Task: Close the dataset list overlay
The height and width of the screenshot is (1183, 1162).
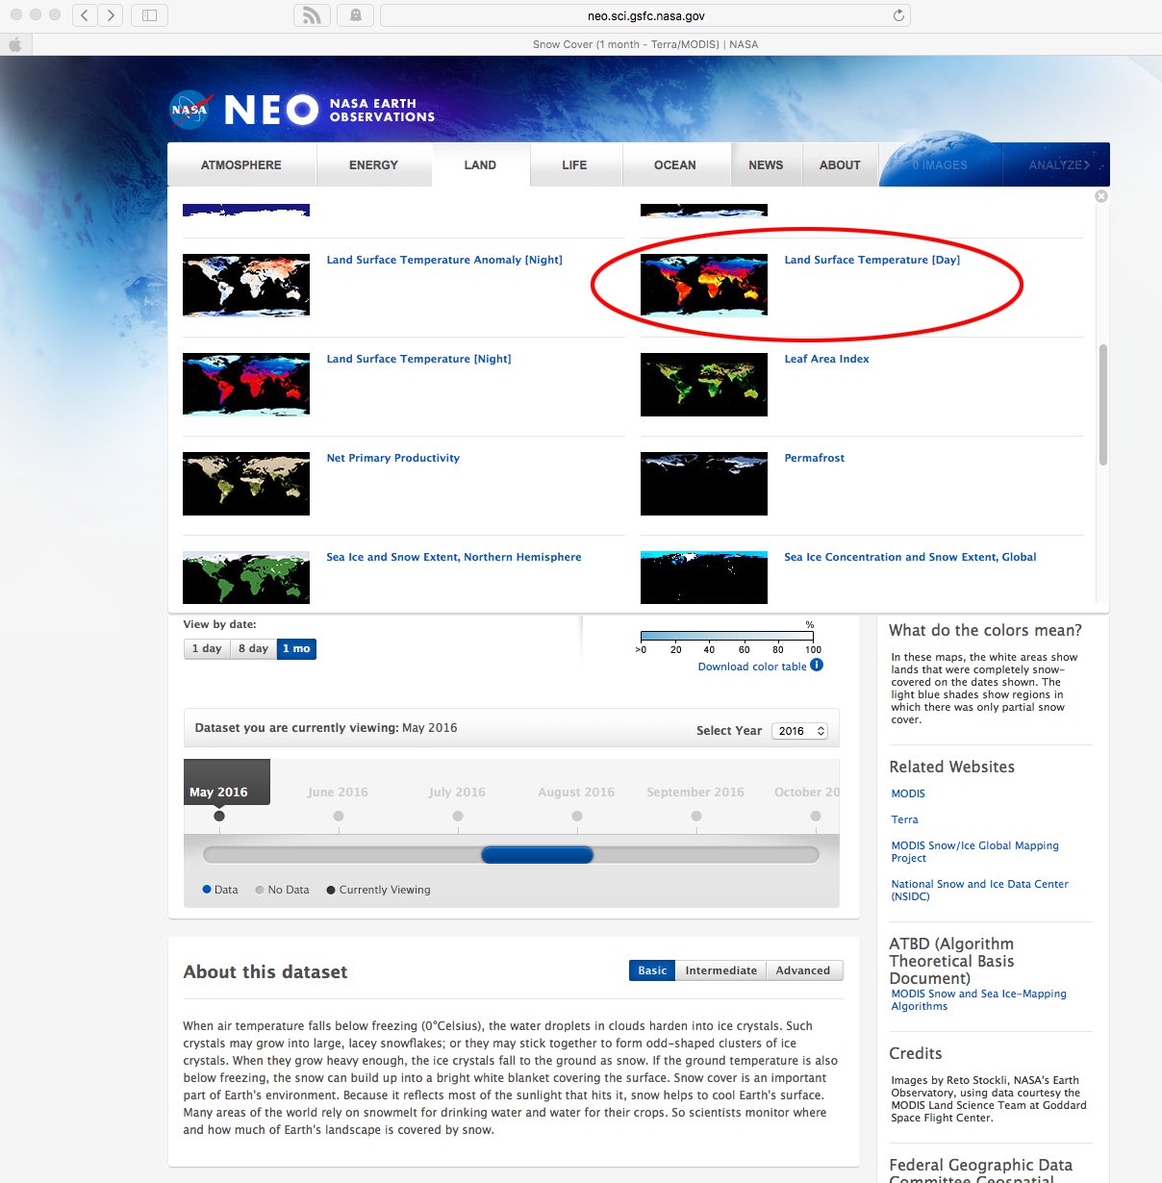Action: click(1101, 196)
